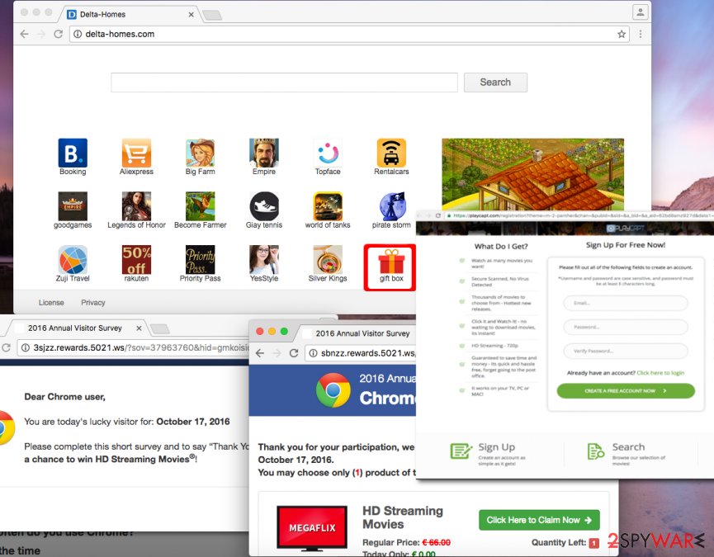Close the left 2016 Annual Visitor Survey tab
This screenshot has width=714, height=557.
pyautogui.click(x=139, y=328)
